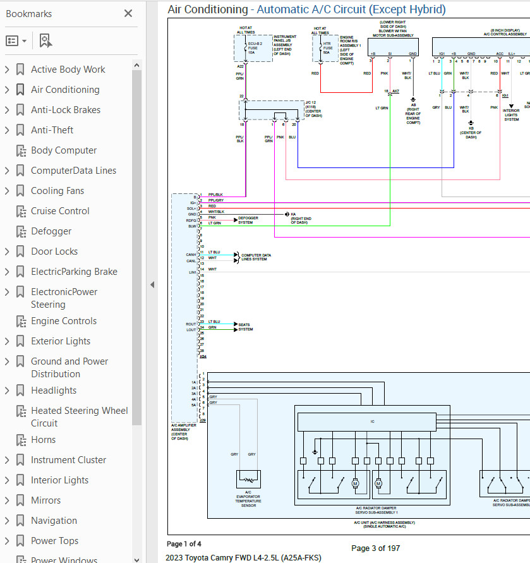Expand the Anti-Theft bookmark
The width and height of the screenshot is (530, 563).
[x=7, y=130]
